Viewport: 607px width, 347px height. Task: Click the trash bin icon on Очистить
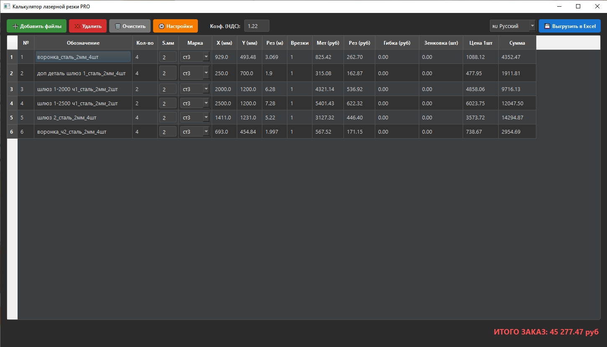point(118,26)
